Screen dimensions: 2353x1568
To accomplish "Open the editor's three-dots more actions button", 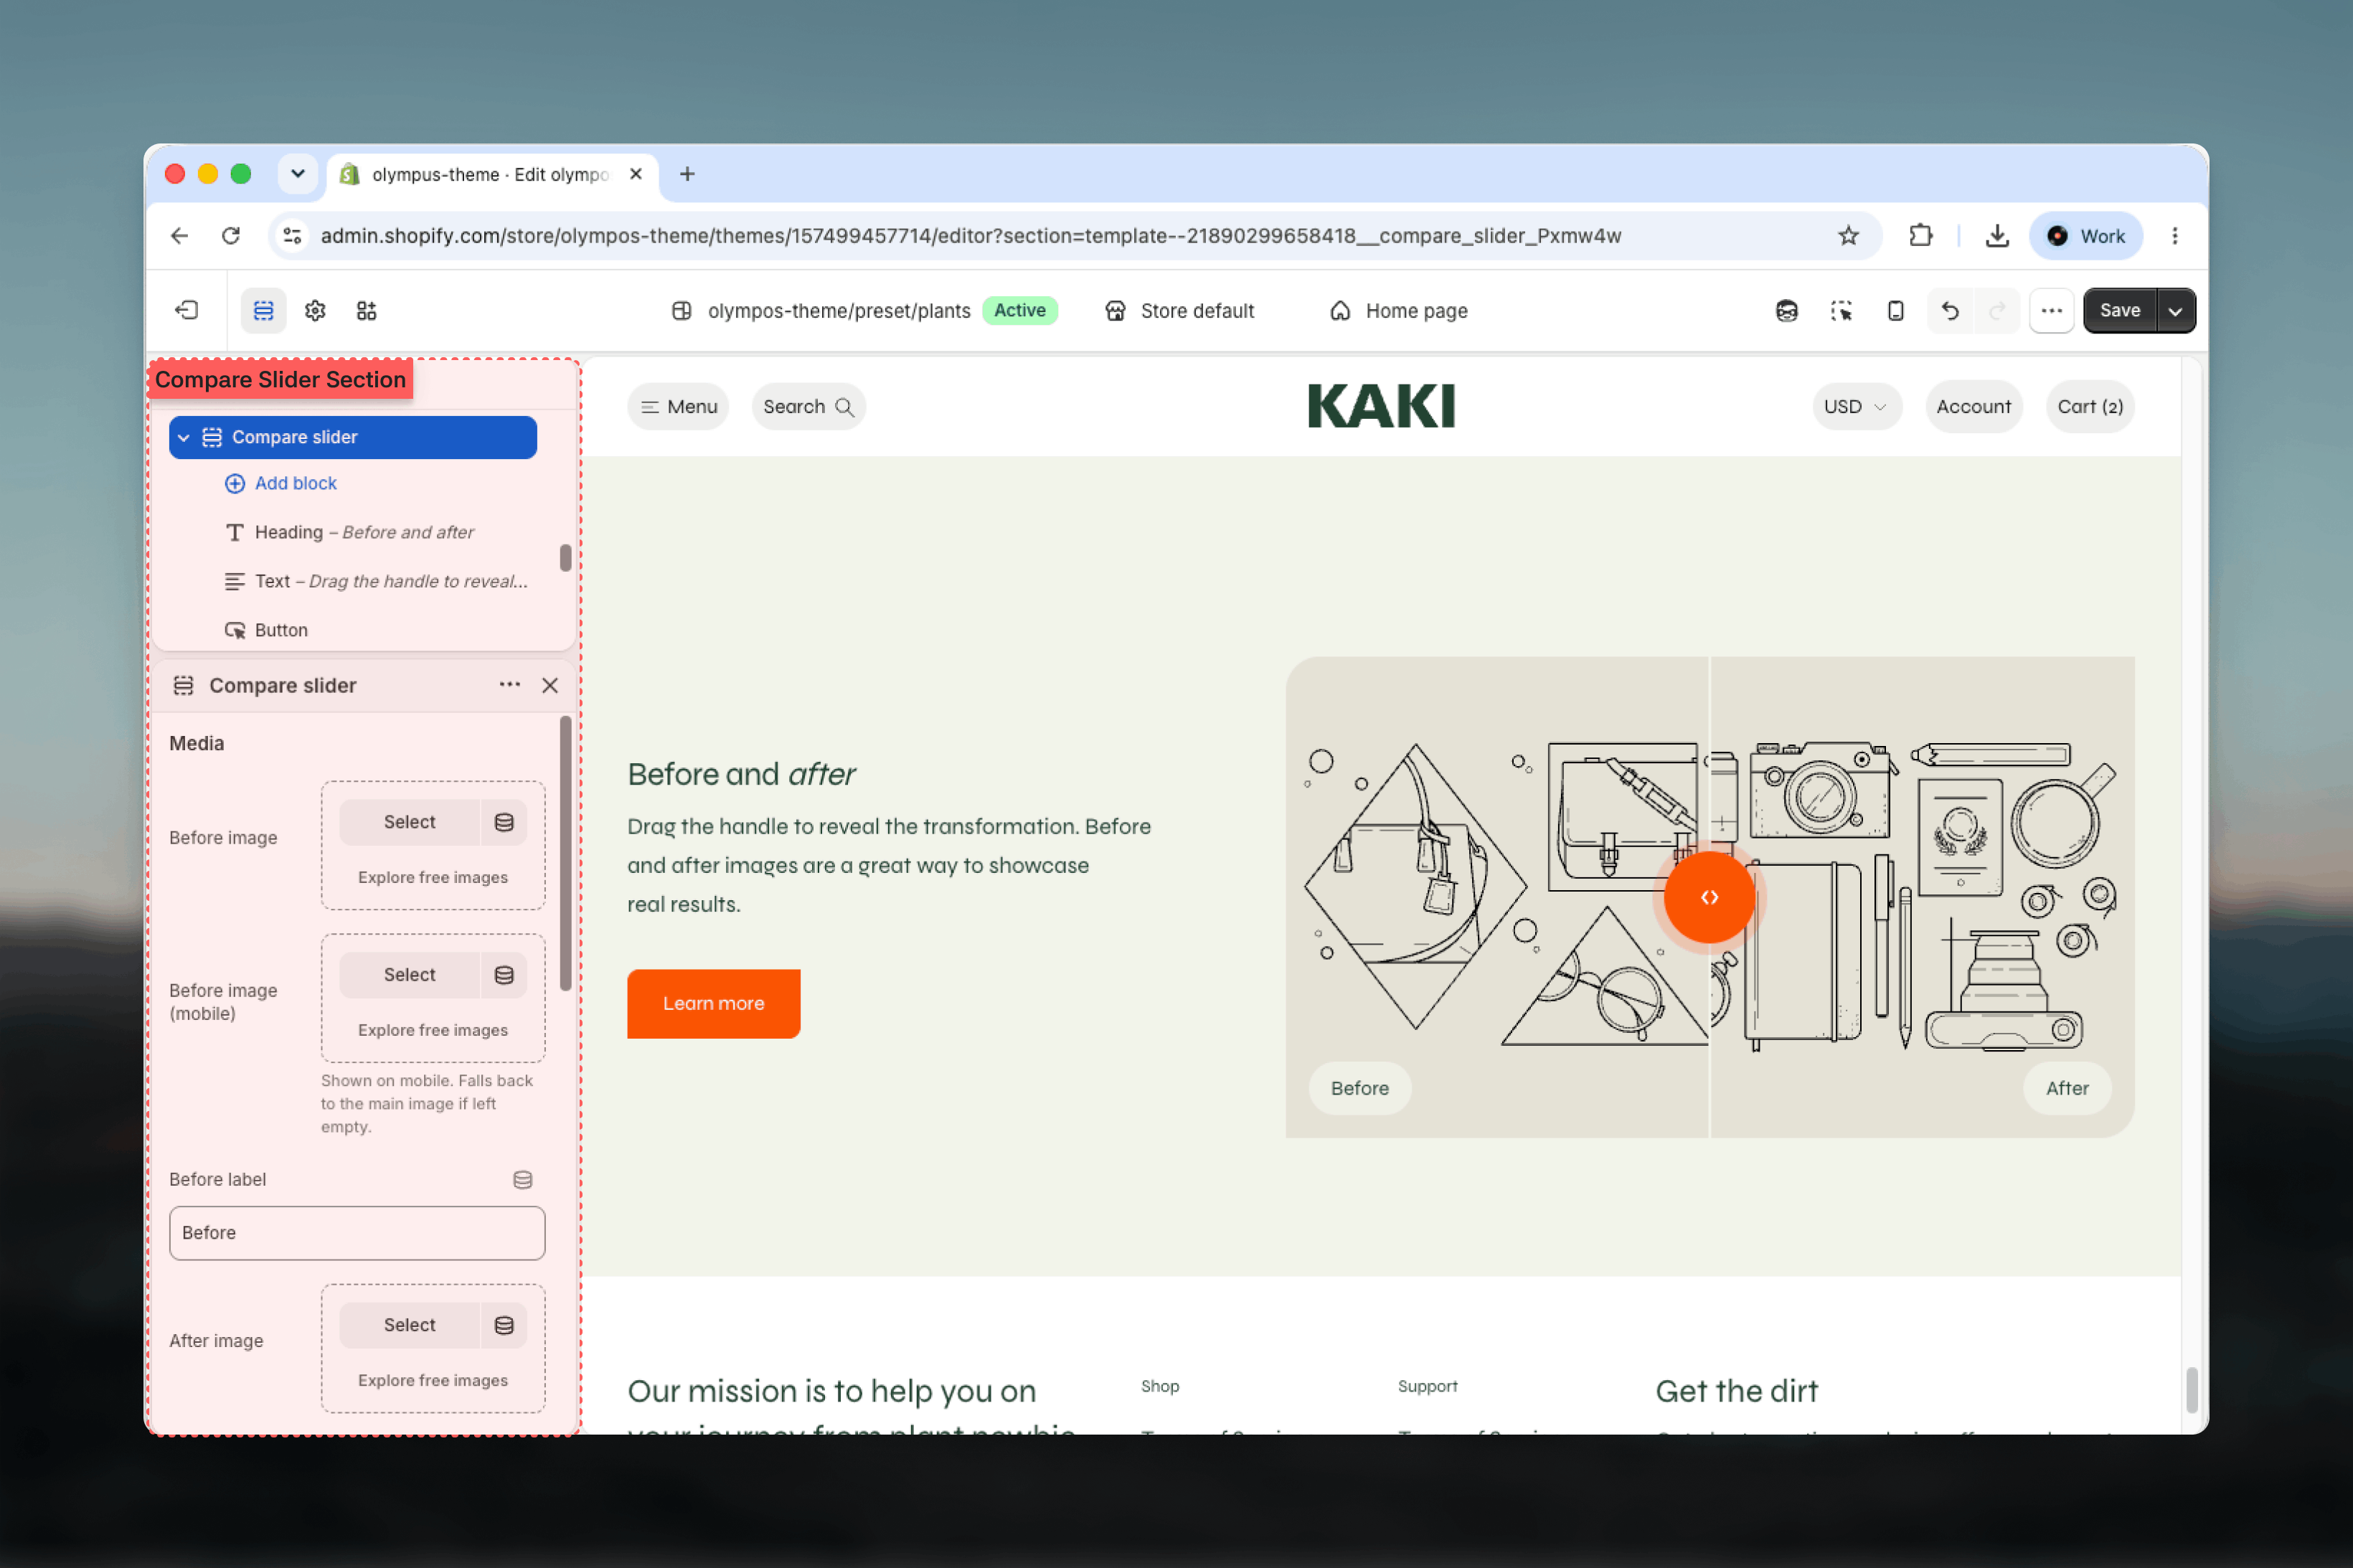I will (2051, 311).
